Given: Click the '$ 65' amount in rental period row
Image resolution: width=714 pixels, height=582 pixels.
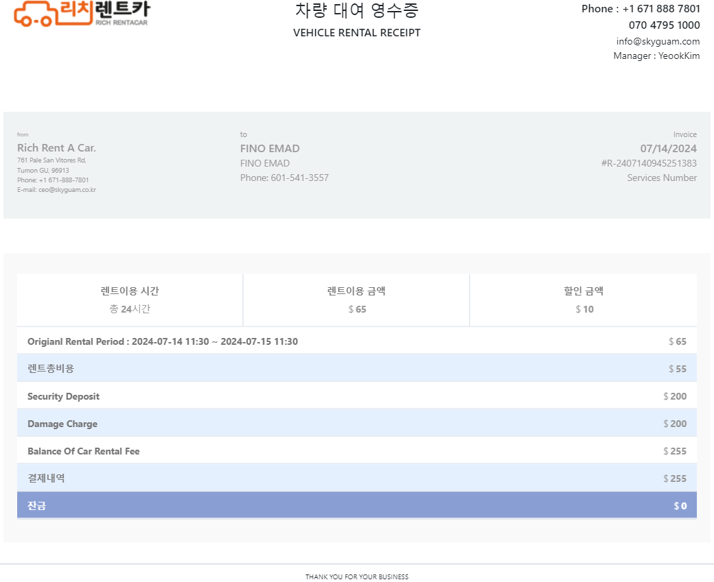Looking at the screenshot, I should coord(678,341).
